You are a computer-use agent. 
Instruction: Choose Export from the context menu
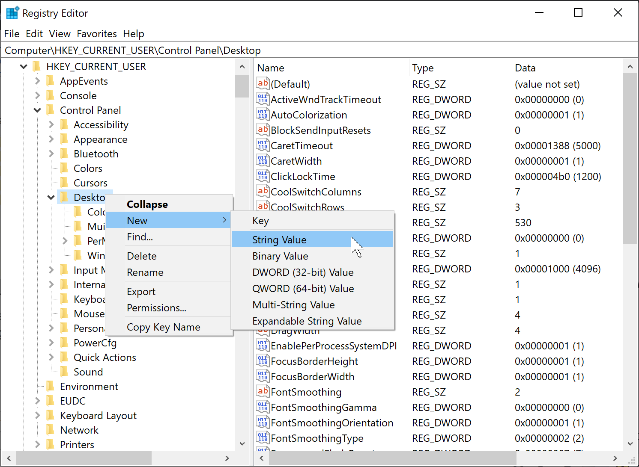pyautogui.click(x=168, y=291)
